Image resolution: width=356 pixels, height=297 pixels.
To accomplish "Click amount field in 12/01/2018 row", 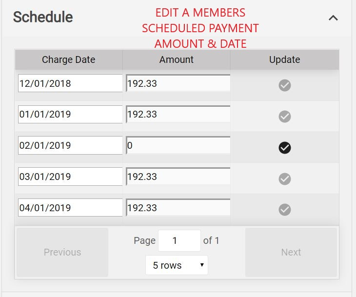I will 178,83.
